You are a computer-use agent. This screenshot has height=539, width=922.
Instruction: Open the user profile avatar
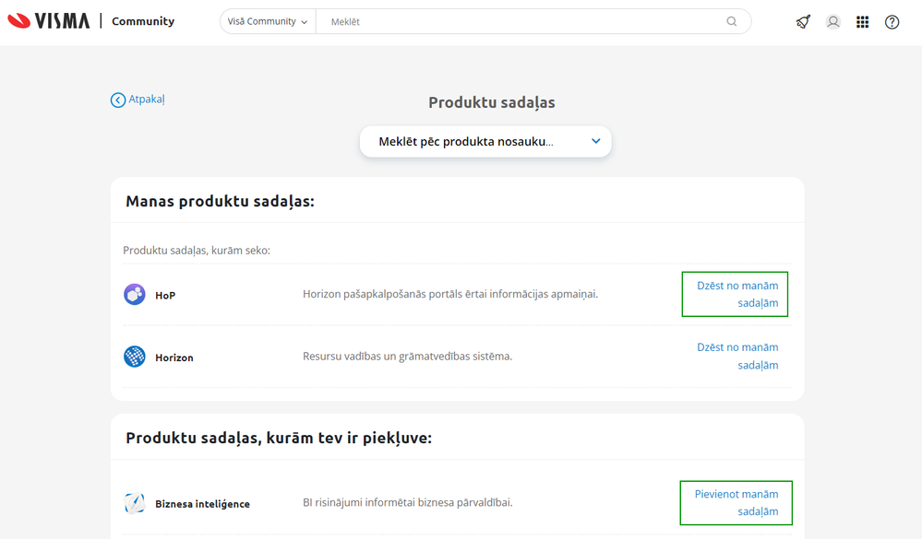tap(832, 22)
